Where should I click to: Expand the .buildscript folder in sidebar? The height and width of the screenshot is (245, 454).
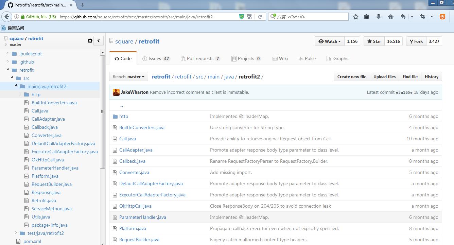(x=8, y=54)
